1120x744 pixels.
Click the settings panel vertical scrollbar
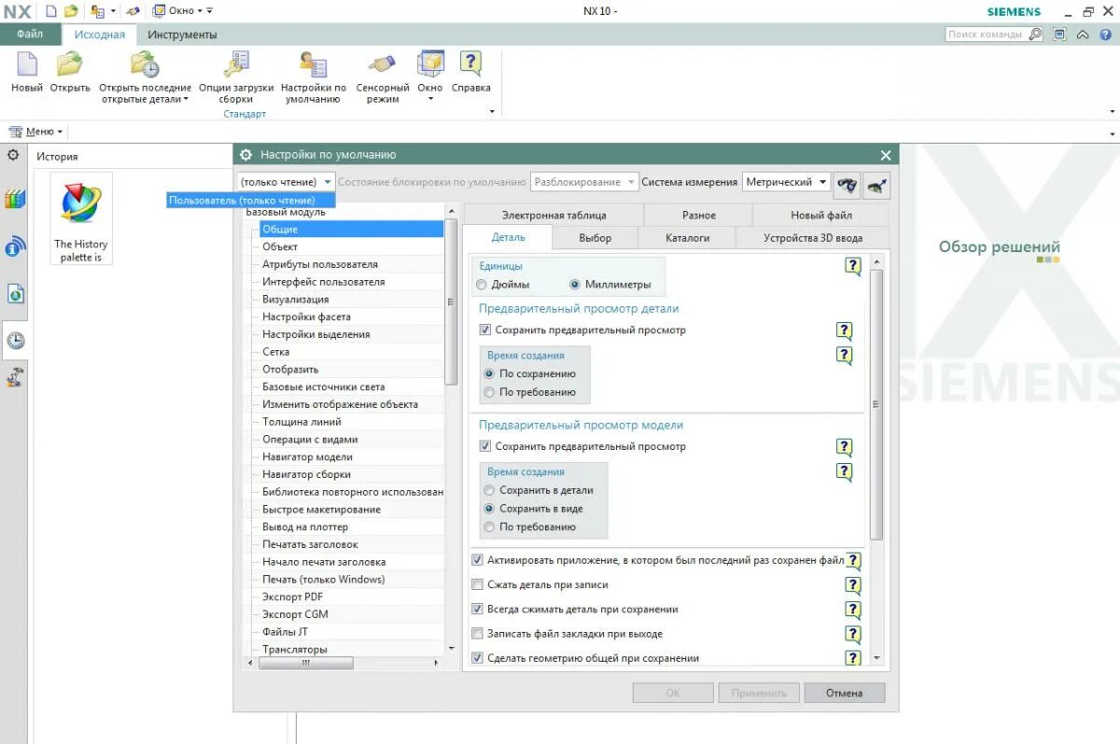[x=875, y=404]
